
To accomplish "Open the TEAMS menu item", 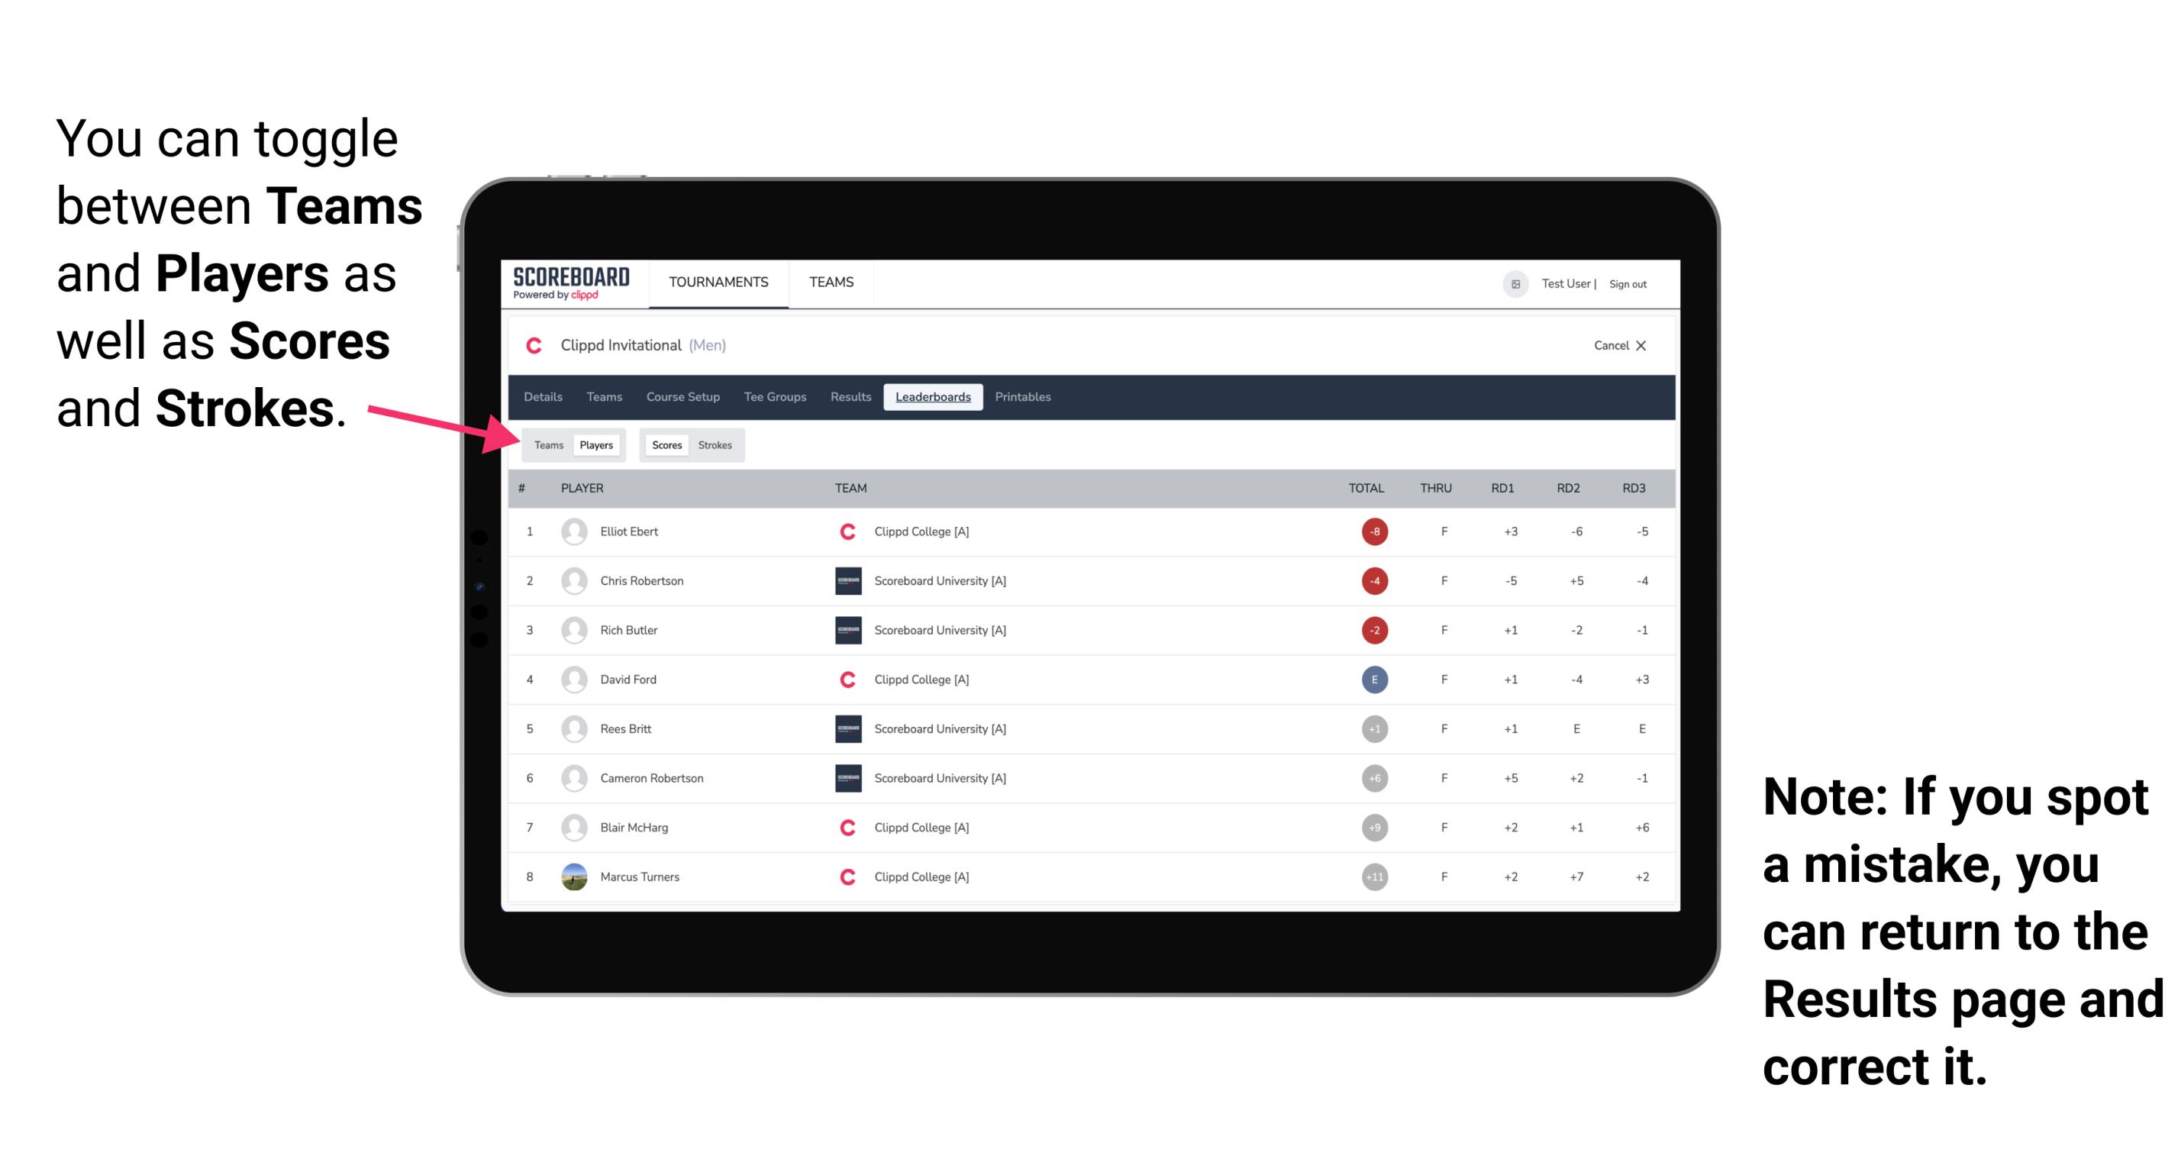I will [831, 283].
